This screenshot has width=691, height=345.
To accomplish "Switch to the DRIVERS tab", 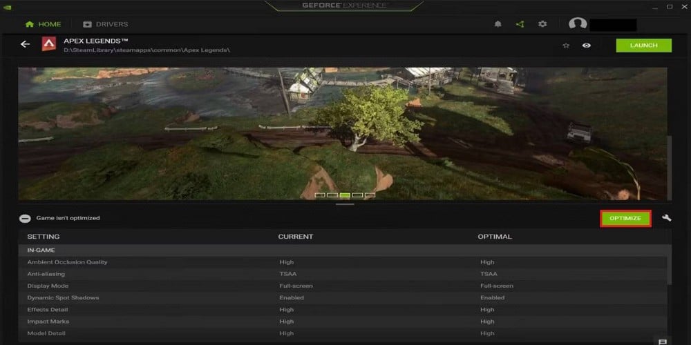I will coord(105,24).
